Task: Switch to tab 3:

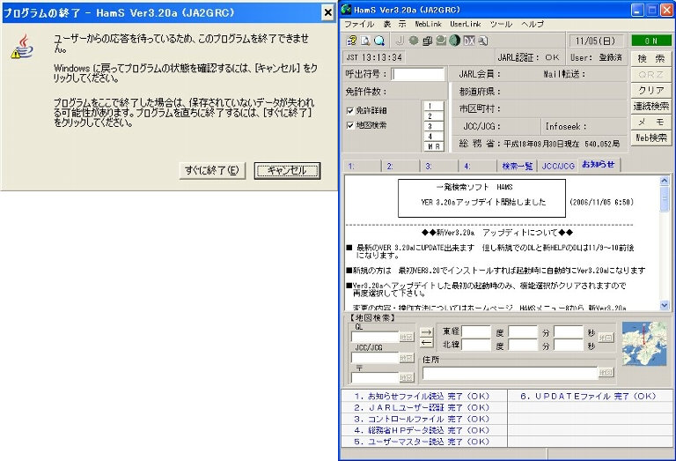Action: [439, 167]
